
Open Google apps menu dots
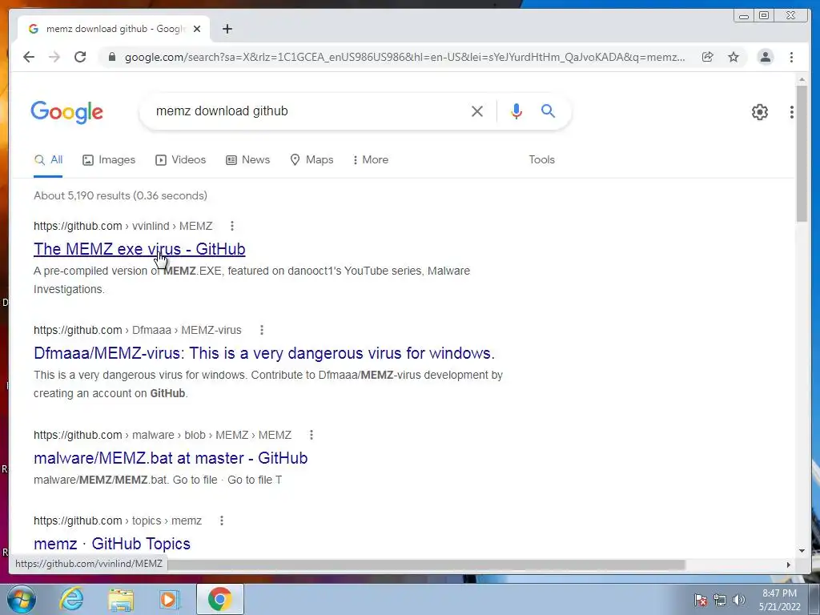tap(792, 111)
